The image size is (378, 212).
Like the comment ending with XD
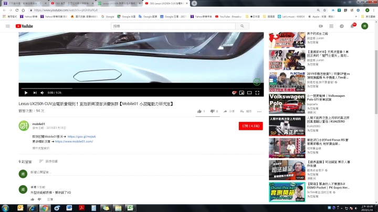pyautogui.click(x=33, y=199)
